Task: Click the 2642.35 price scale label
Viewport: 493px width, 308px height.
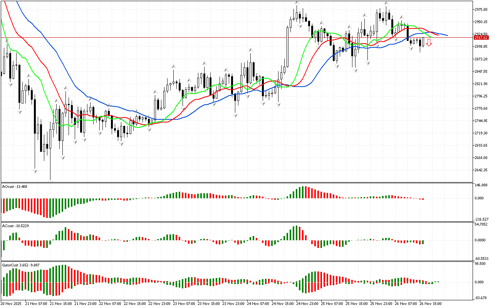Action: [481, 170]
